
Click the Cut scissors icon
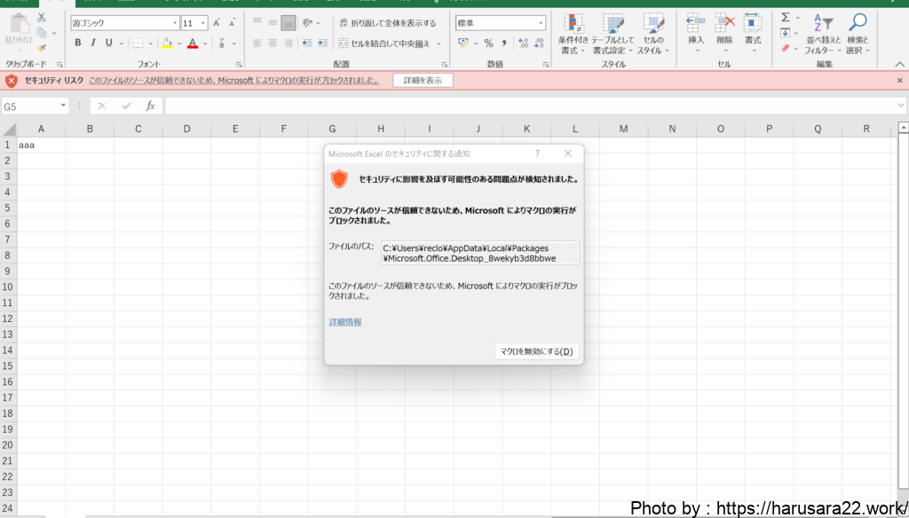coord(42,18)
